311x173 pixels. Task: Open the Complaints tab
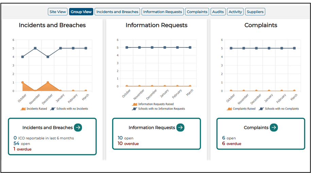pyautogui.click(x=197, y=12)
